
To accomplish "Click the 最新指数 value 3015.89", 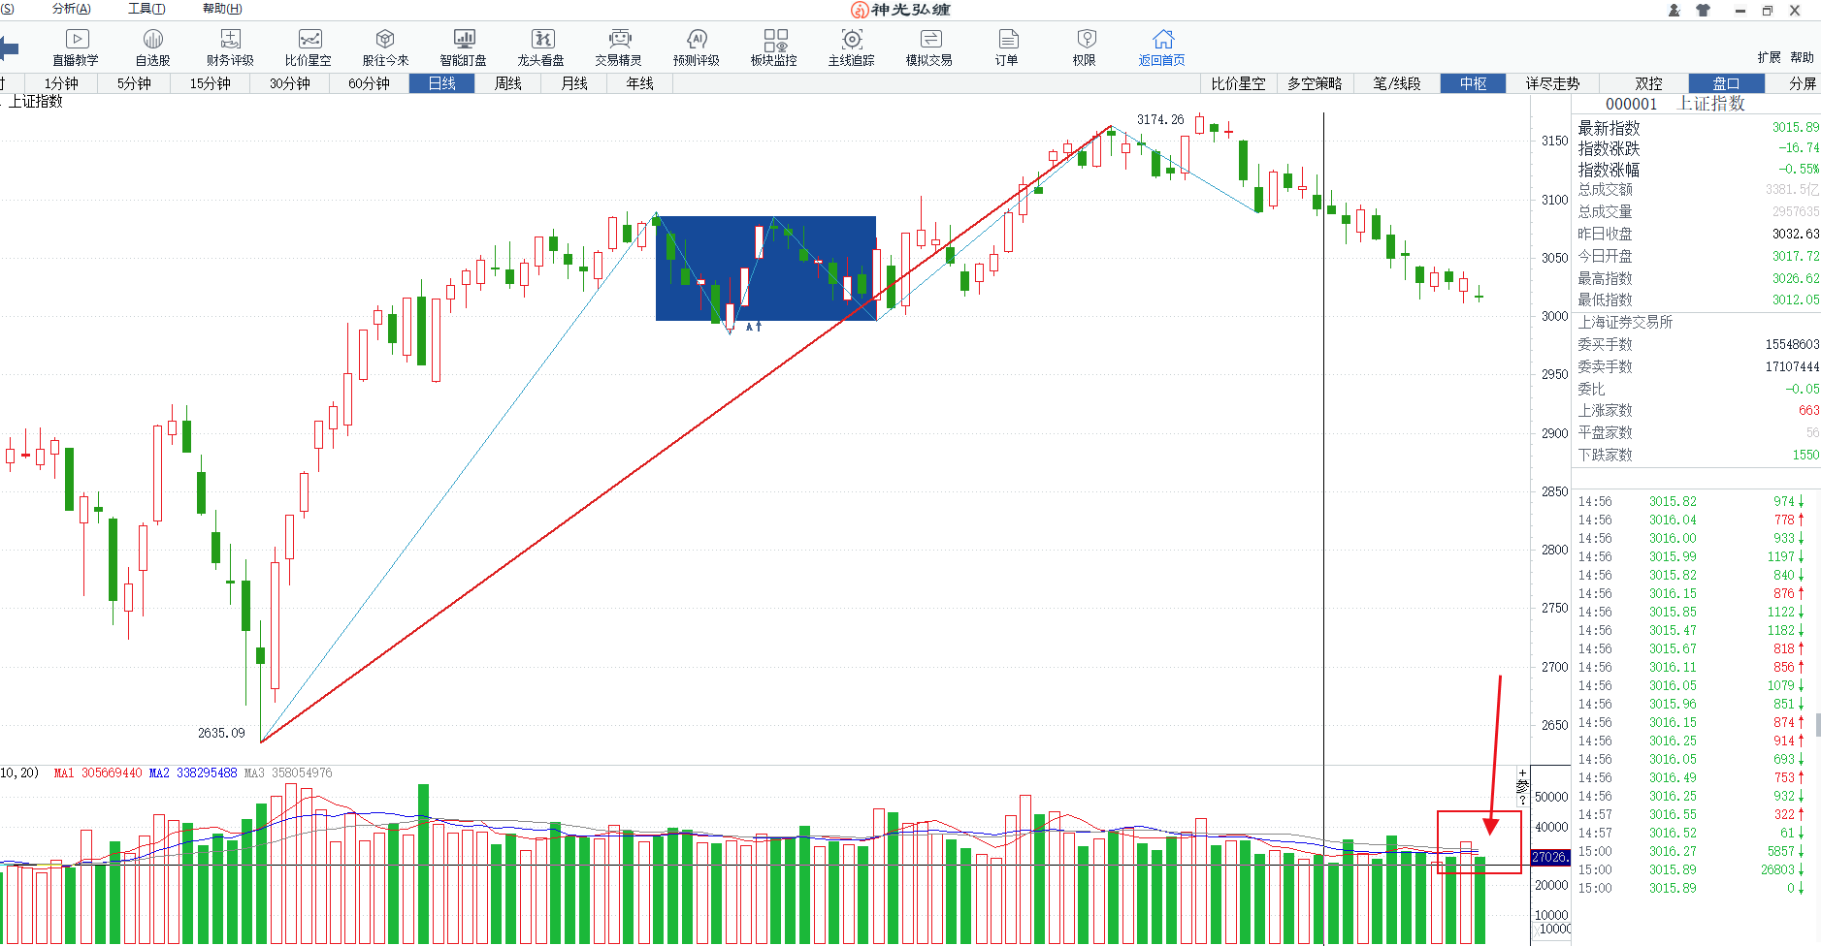I will pos(1795,127).
